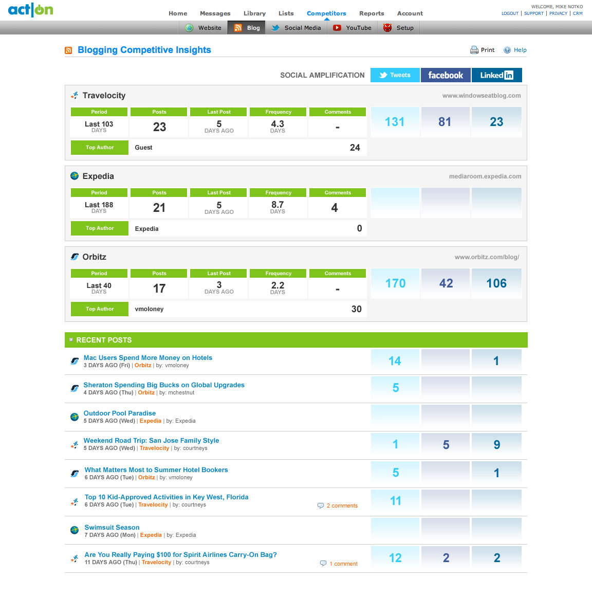
Task: Open Mac Users Spend More Money post
Action: (147, 358)
